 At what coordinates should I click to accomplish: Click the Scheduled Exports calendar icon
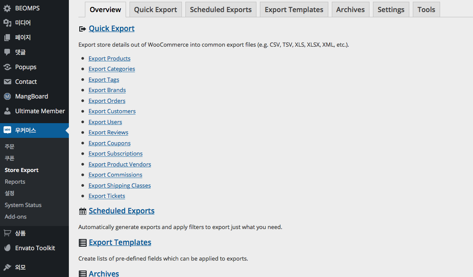[x=82, y=211]
